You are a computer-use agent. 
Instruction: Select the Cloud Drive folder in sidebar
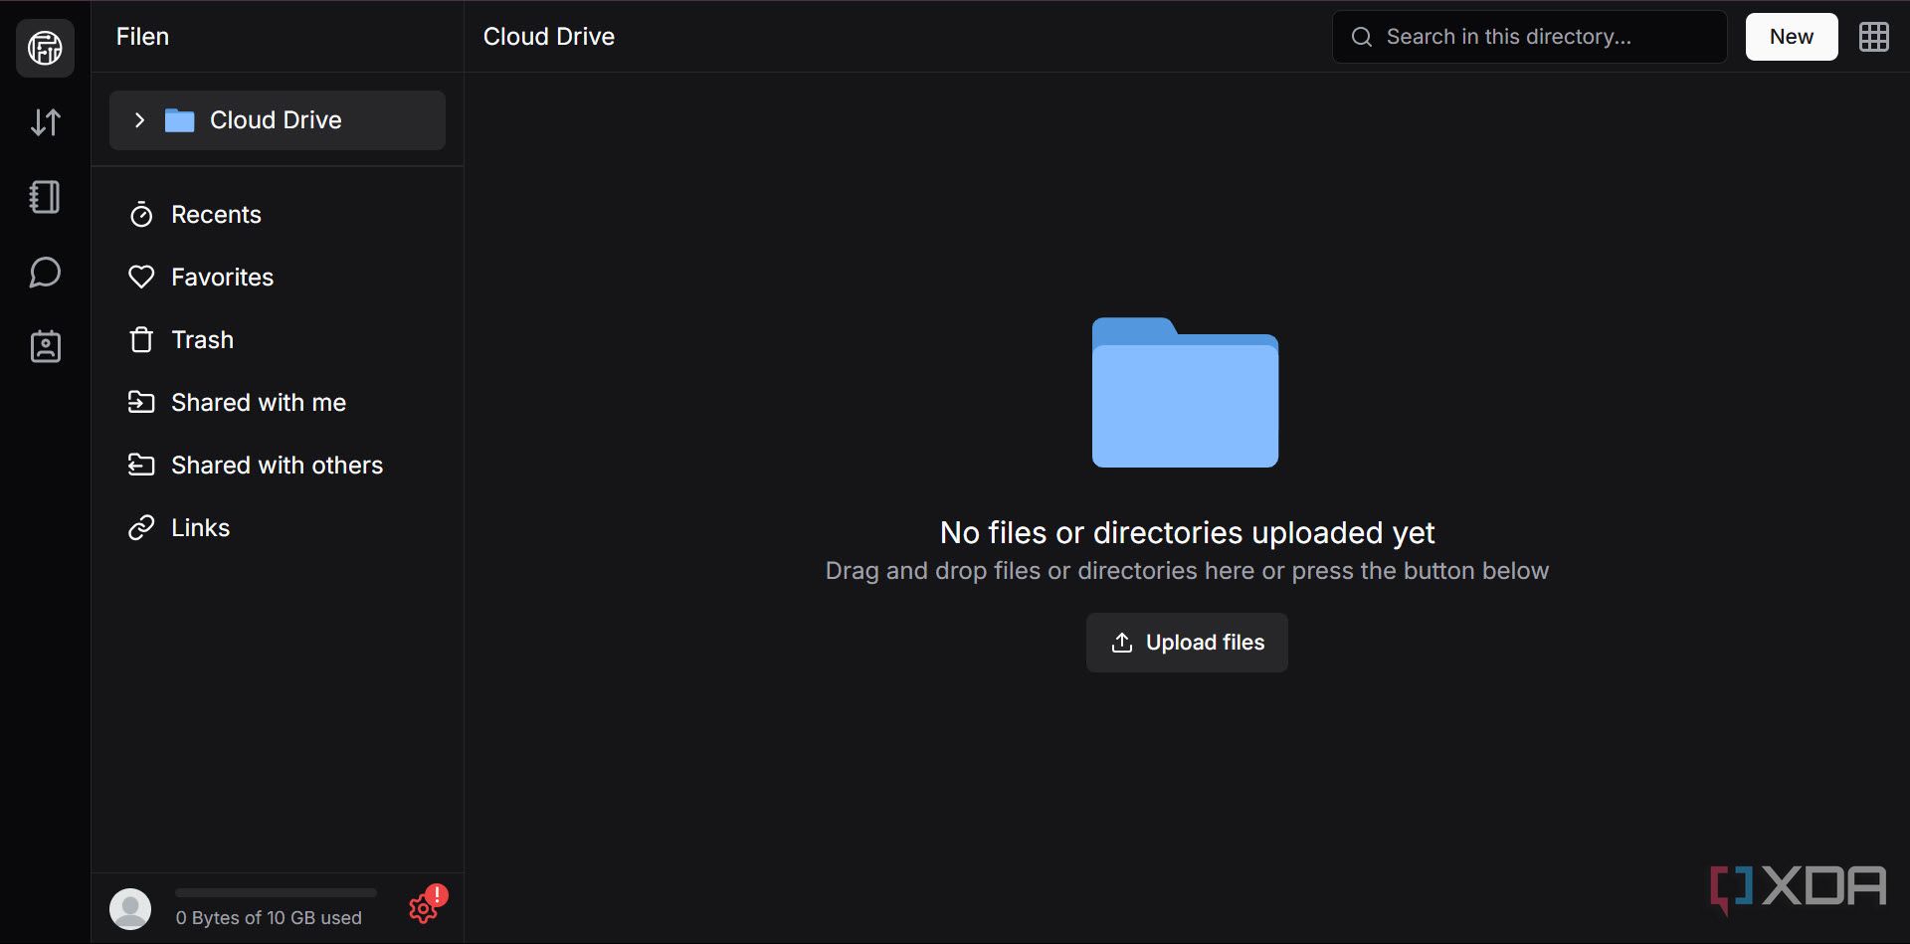click(x=278, y=120)
